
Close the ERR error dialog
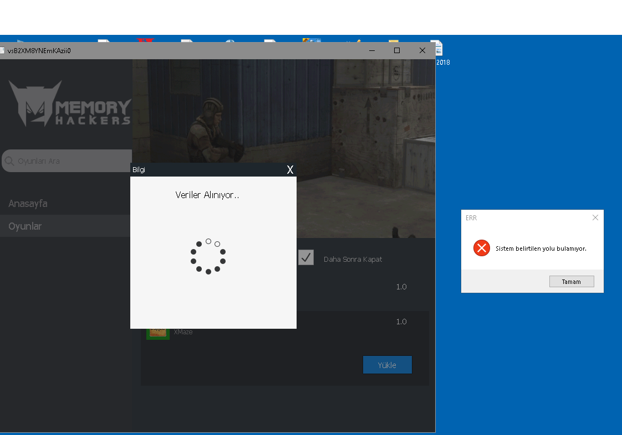(595, 217)
